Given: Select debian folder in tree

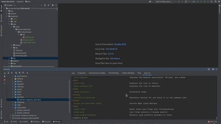Looking at the screenshot, I should pyautogui.click(x=15, y=61).
